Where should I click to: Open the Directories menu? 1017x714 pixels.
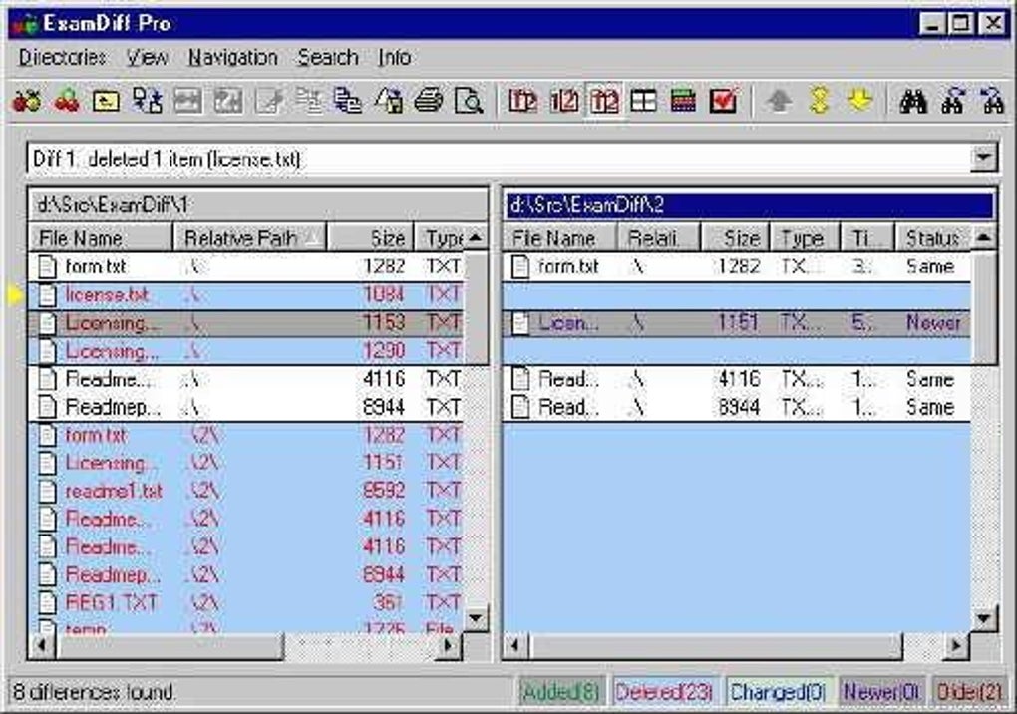(62, 58)
